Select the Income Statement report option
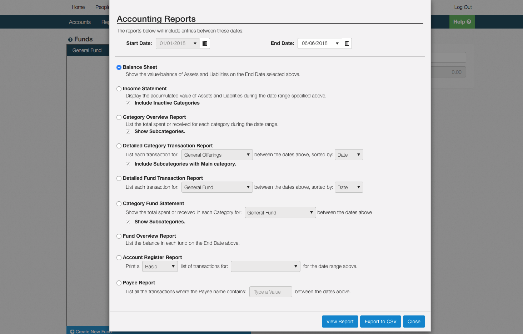The image size is (523, 334). pyautogui.click(x=119, y=89)
